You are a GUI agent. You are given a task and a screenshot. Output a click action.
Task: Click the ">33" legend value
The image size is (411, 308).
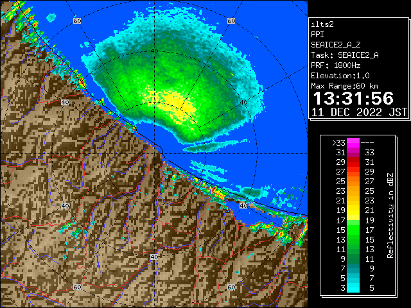coord(338,143)
